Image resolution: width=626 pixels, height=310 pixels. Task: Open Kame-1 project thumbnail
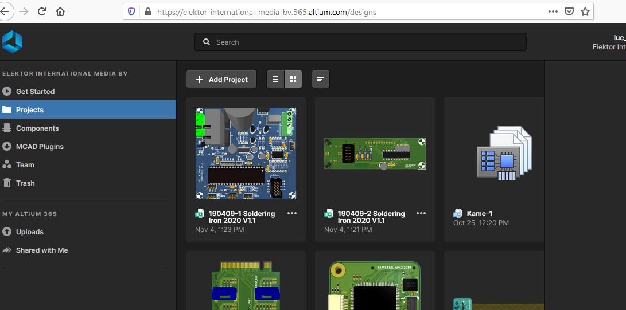coord(504,154)
